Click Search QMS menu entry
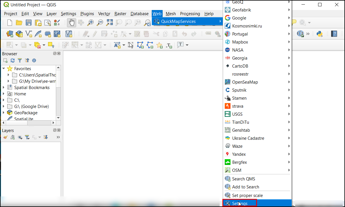345x207 pixels. [257, 179]
